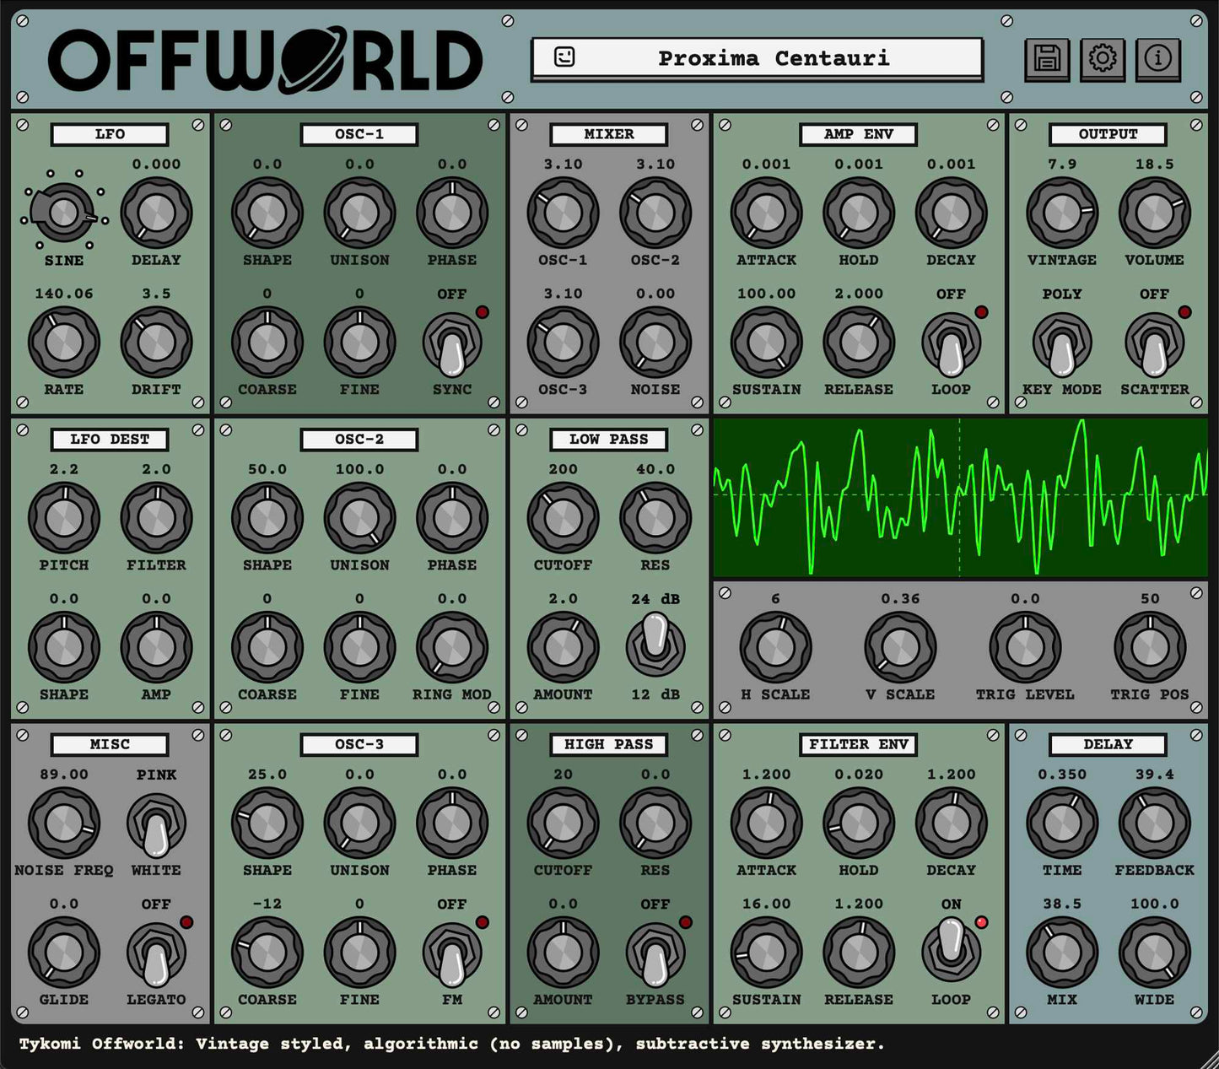Click the LOW PASS CUTOFF knob
Screen dimensions: 1219x1069
(x=563, y=518)
